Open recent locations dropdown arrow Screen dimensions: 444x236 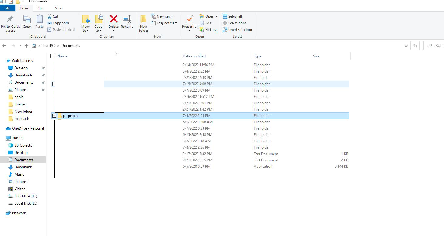click(x=20, y=46)
